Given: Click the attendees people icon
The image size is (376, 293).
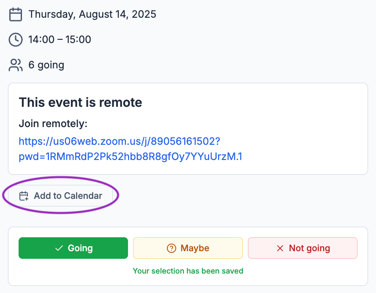Looking at the screenshot, I should point(16,65).
